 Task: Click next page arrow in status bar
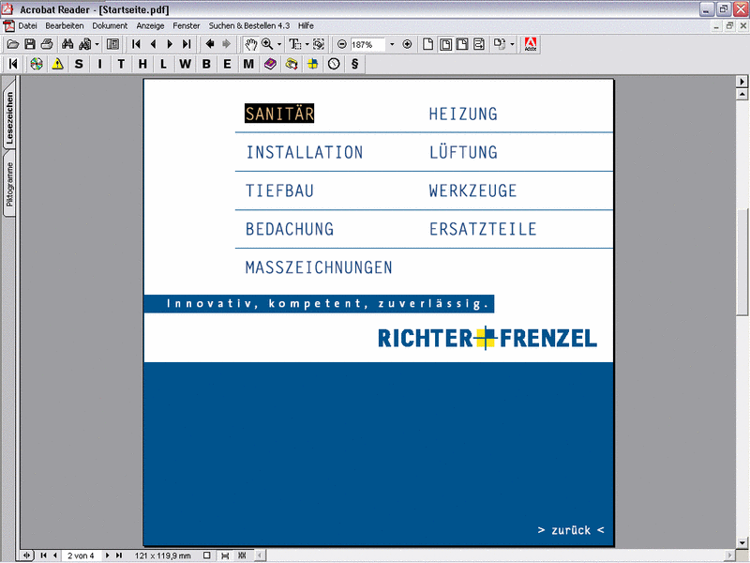(107, 555)
